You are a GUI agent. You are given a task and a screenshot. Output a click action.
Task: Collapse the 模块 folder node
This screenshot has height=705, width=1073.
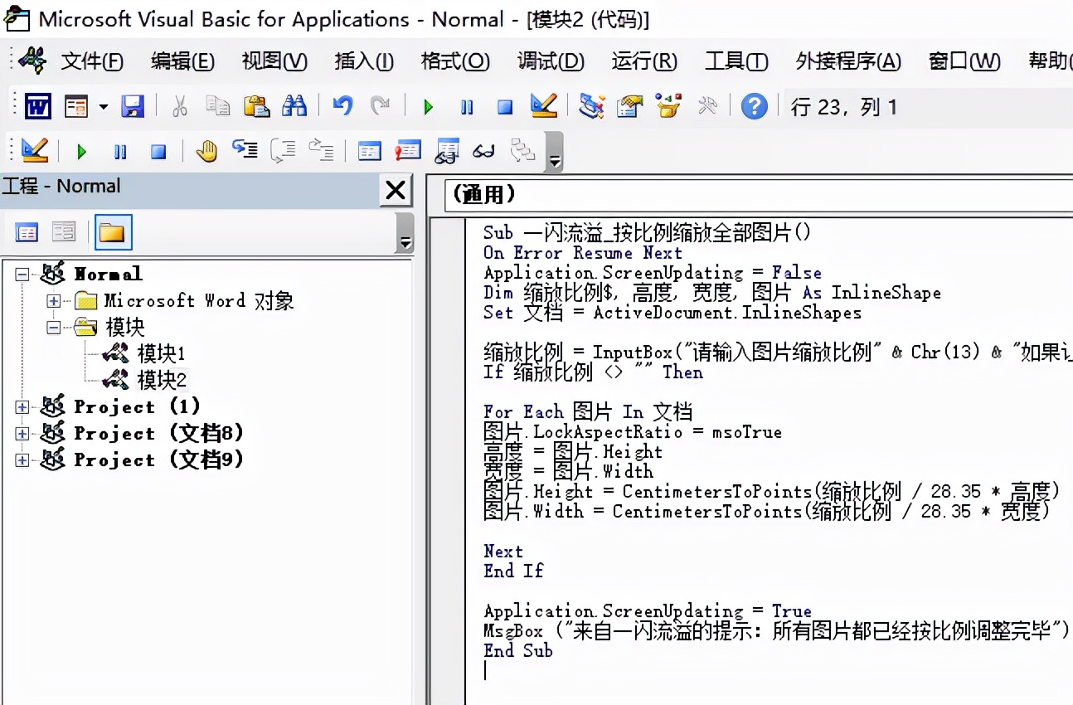55,328
